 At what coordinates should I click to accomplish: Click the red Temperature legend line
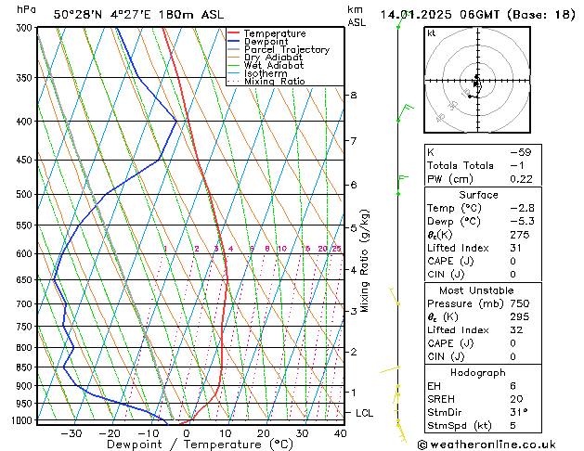(234, 33)
